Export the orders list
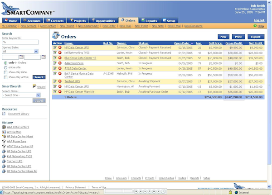 [256, 37]
